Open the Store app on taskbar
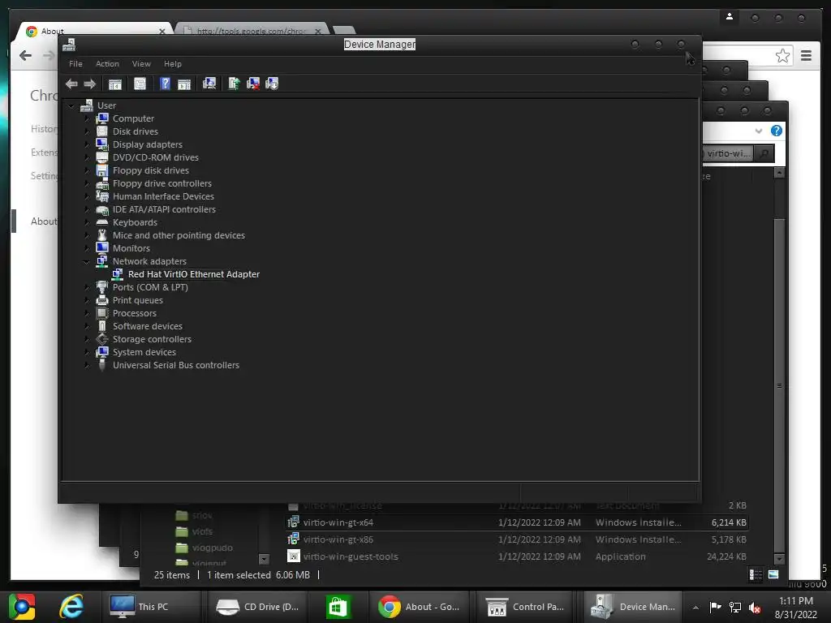The image size is (831, 623). pos(338,607)
